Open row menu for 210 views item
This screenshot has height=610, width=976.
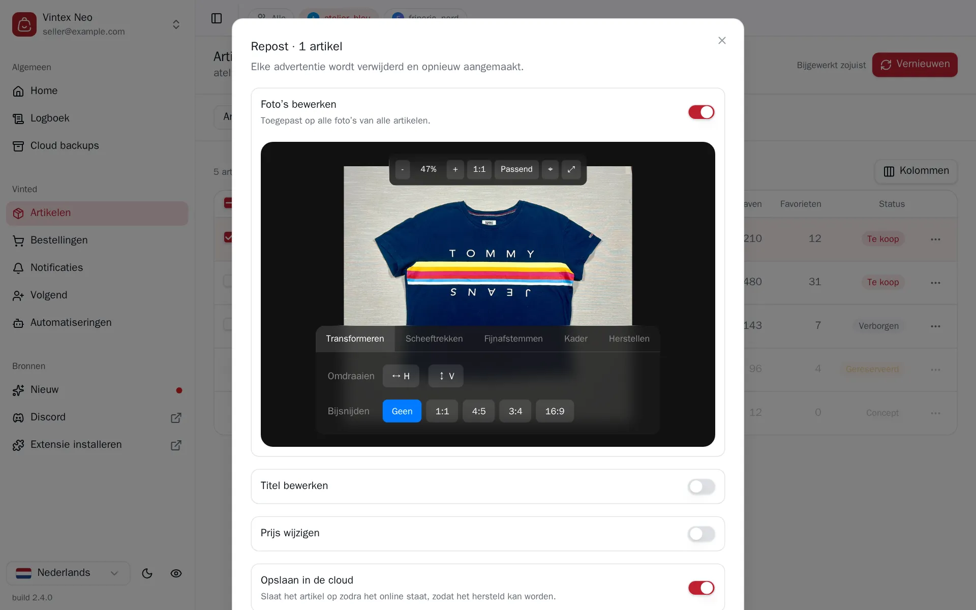935,239
